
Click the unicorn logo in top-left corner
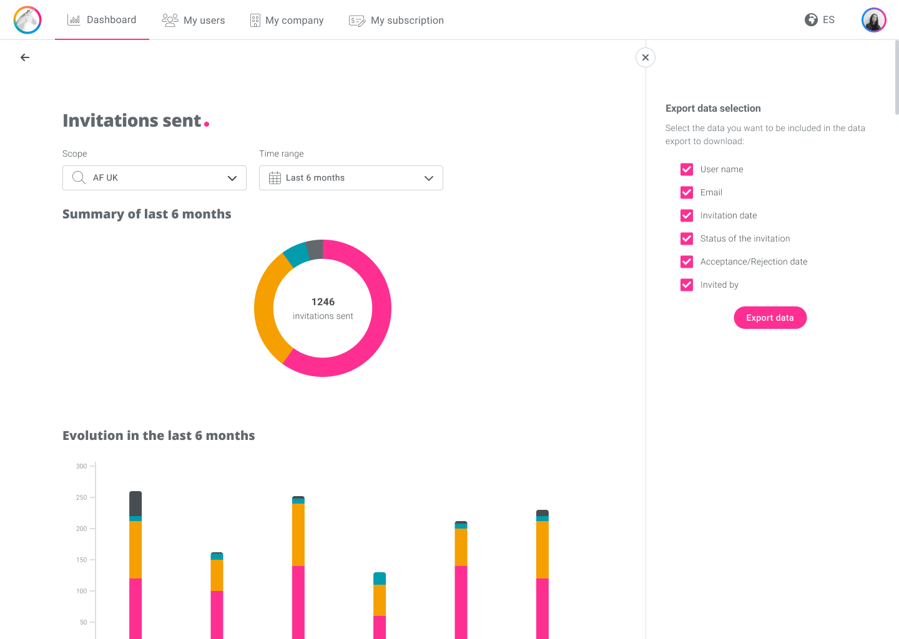pos(27,20)
